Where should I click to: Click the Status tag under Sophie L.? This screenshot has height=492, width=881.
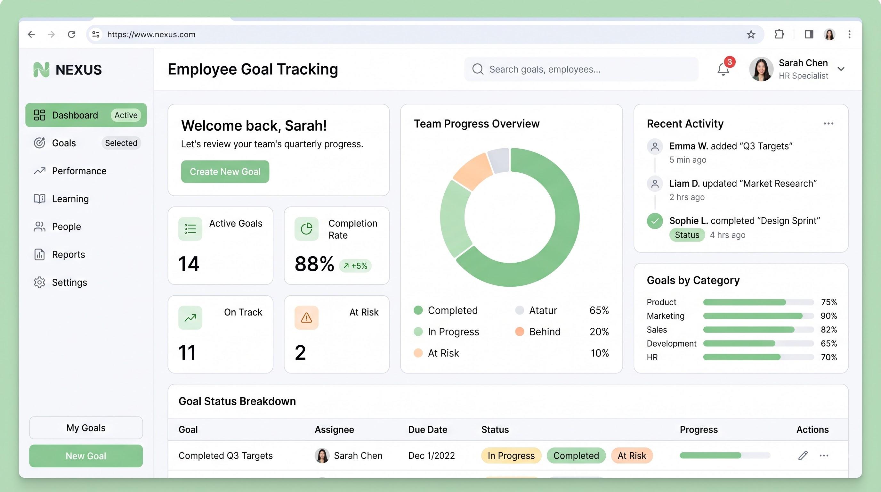pyautogui.click(x=687, y=235)
